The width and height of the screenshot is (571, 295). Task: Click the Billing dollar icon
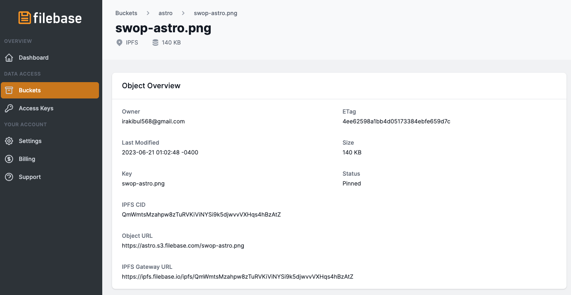(9, 159)
